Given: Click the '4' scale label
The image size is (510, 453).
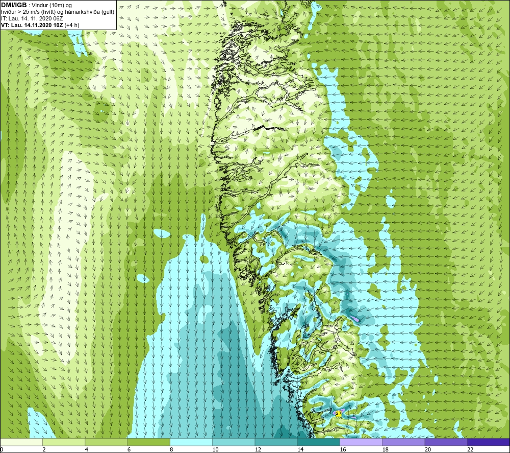Looking at the screenshot, I should (87, 450).
